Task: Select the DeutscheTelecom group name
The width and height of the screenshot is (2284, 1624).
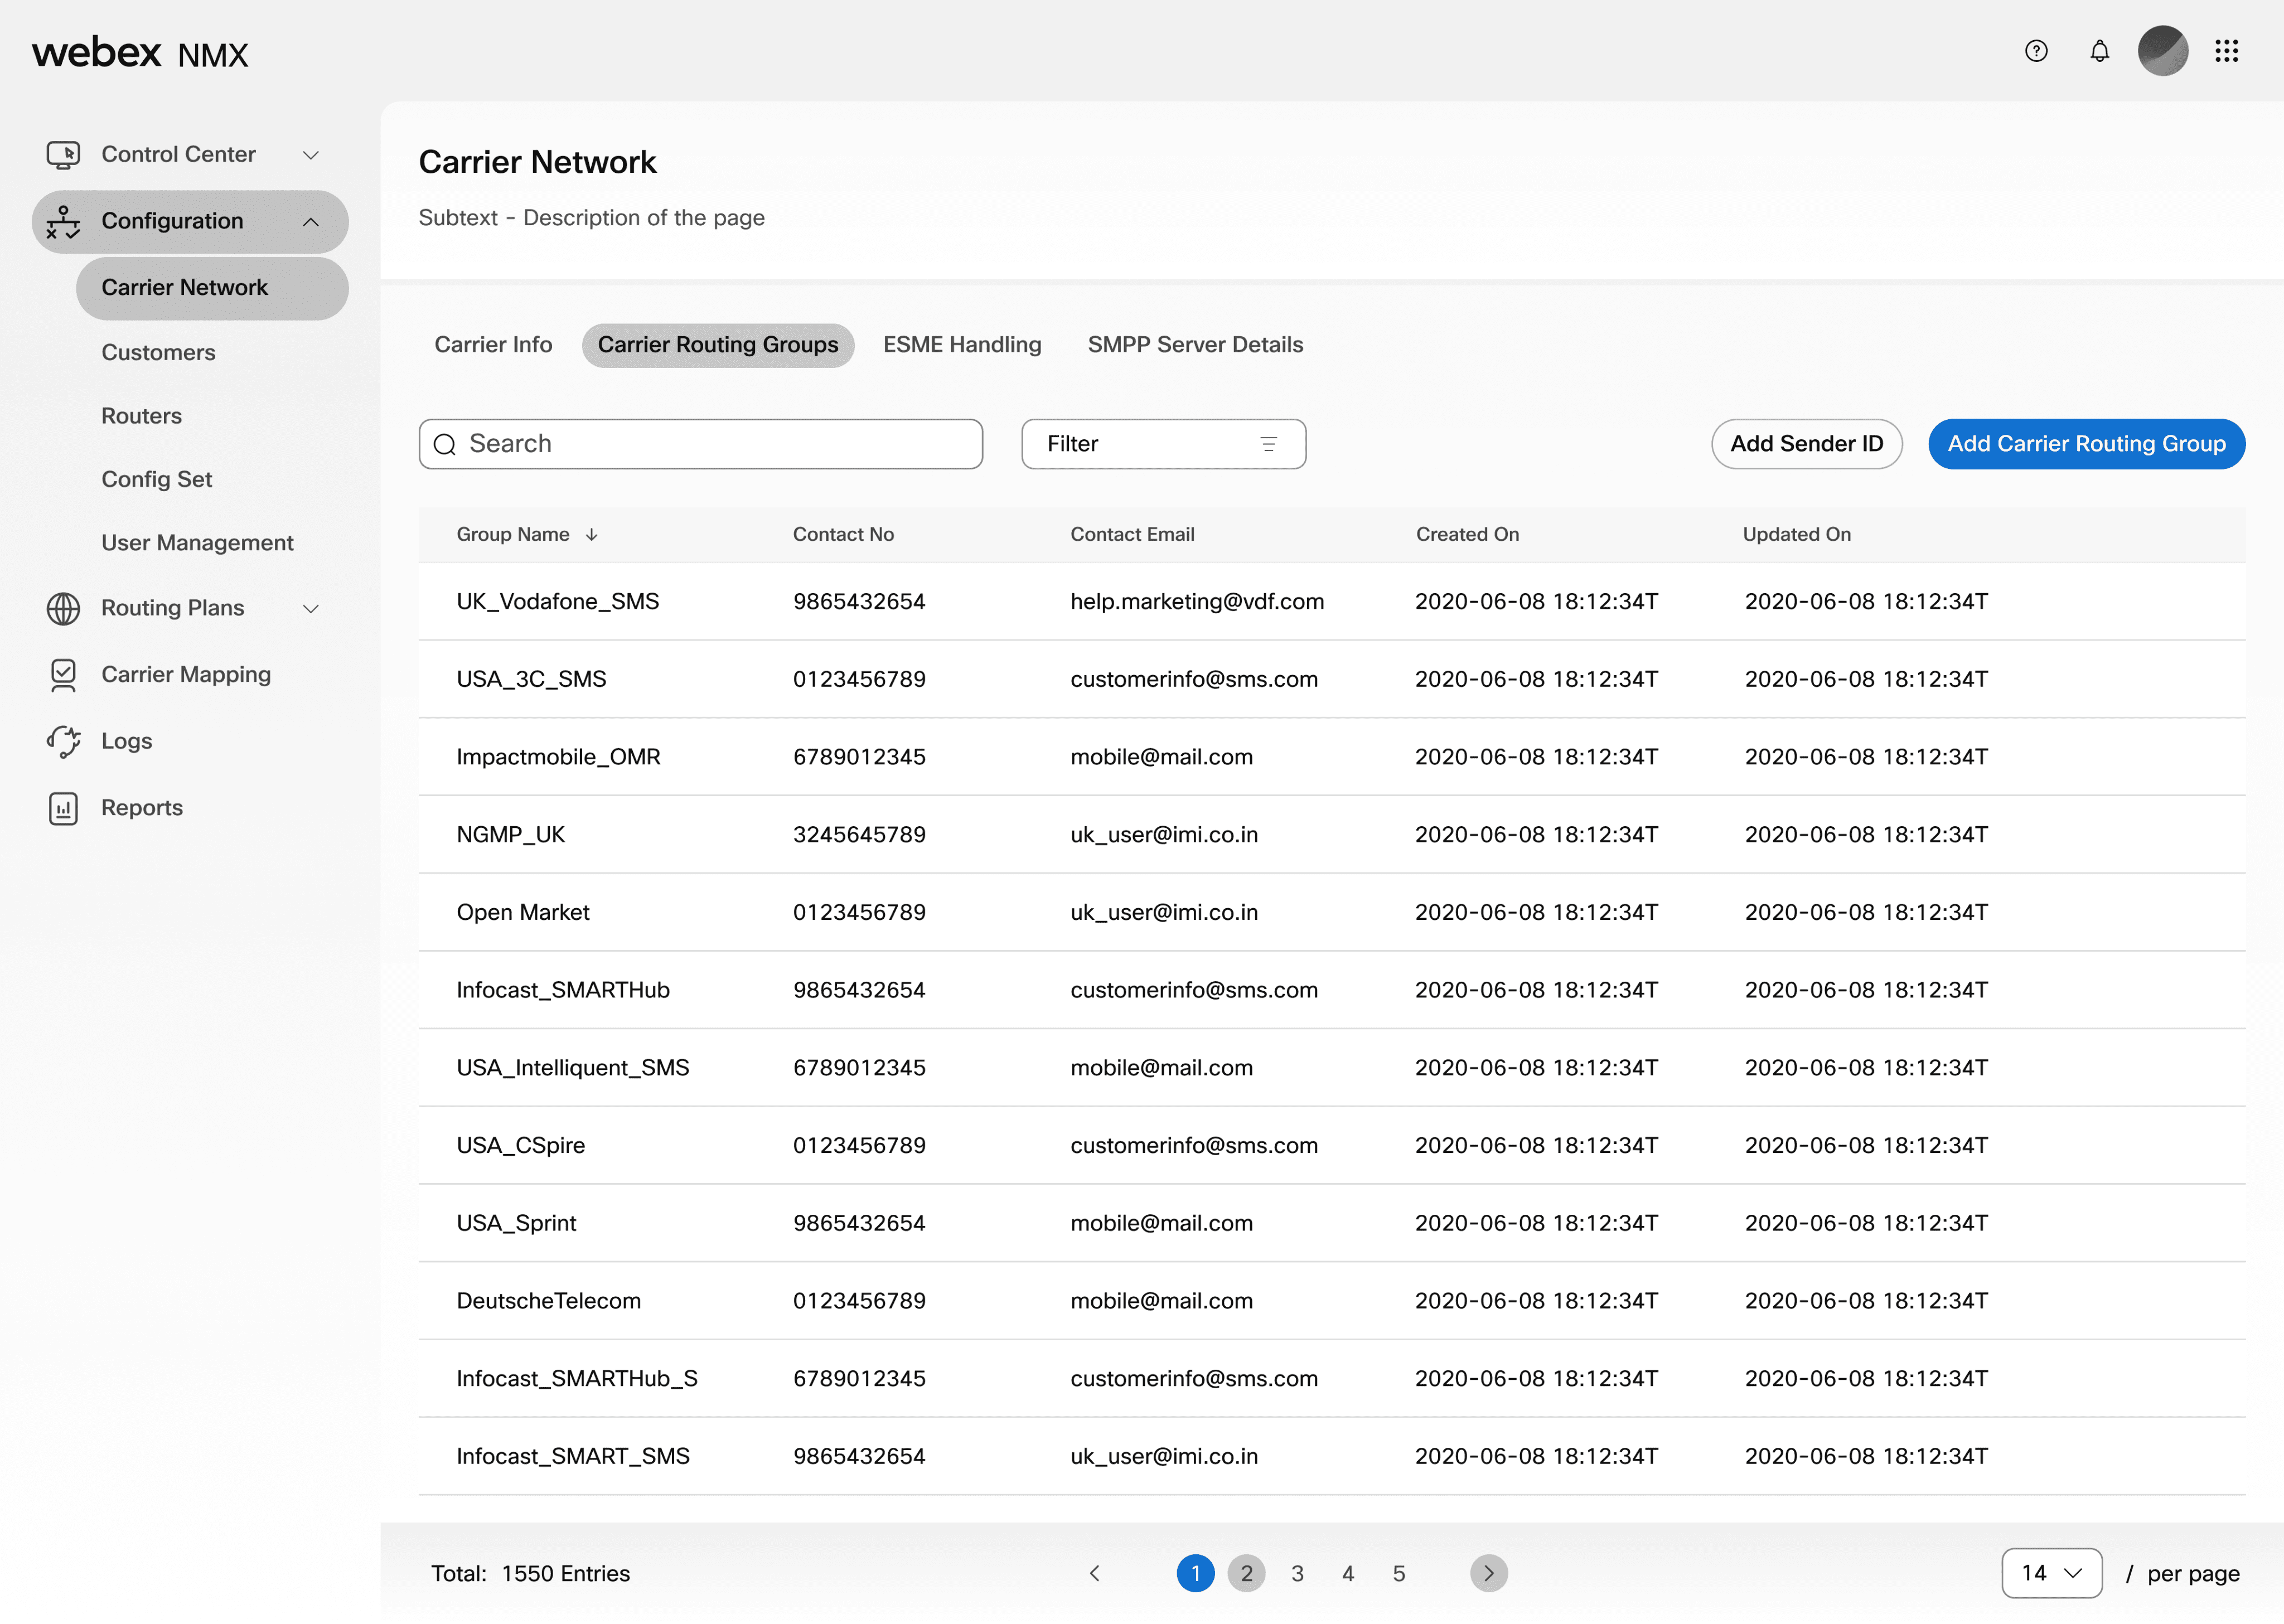Action: [548, 1301]
